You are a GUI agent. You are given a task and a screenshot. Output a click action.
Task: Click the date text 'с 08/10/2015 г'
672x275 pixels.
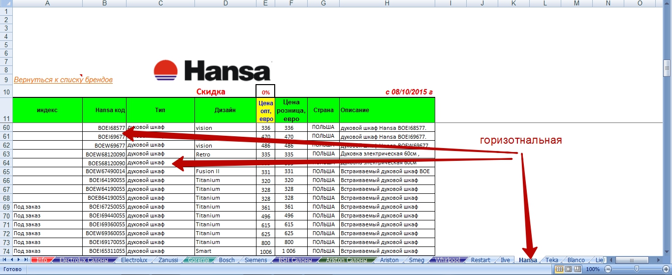click(409, 92)
